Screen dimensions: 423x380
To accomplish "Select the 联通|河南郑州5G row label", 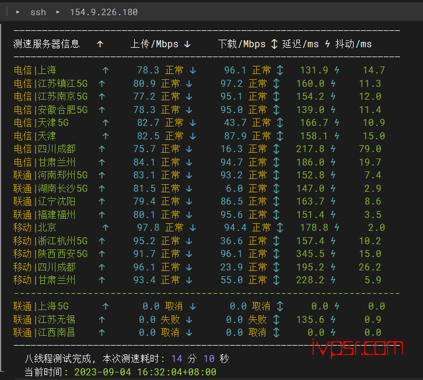I will [50, 175].
